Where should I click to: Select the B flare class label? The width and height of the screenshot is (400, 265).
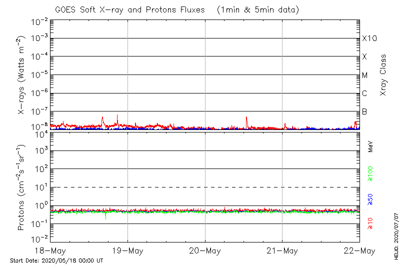tap(364, 111)
